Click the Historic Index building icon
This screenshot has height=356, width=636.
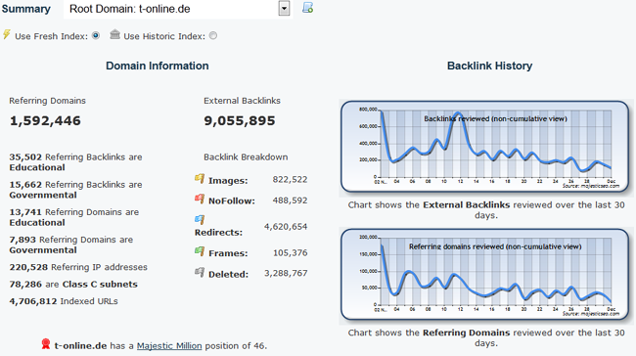coord(114,34)
